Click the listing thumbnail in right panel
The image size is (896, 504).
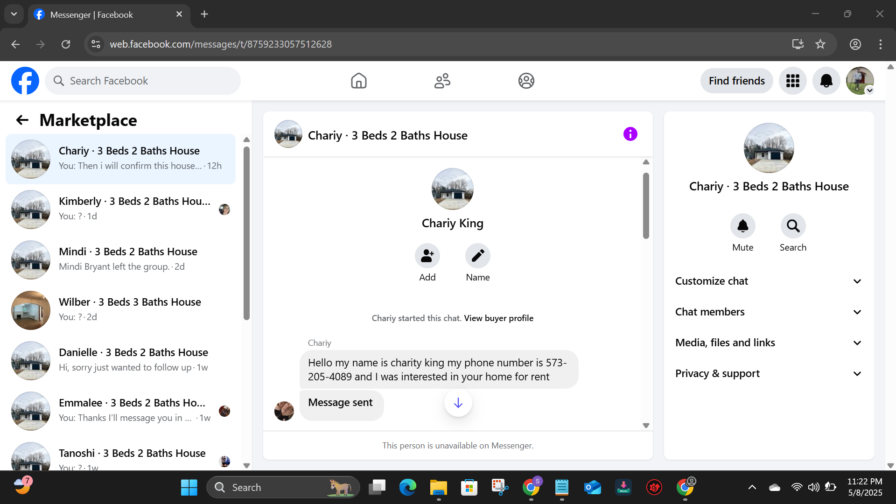769,148
